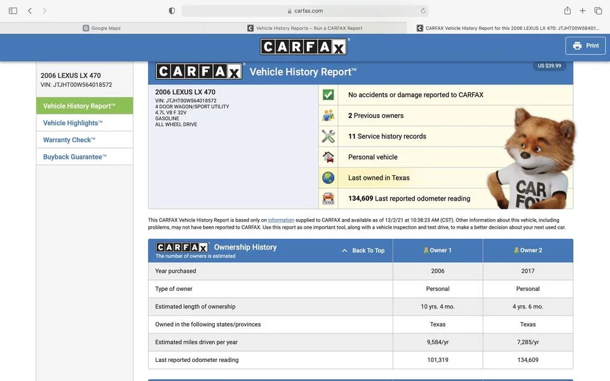Viewport: 610px width, 381px height.
Task: Click the personal vehicle house icon
Action: pyautogui.click(x=329, y=157)
